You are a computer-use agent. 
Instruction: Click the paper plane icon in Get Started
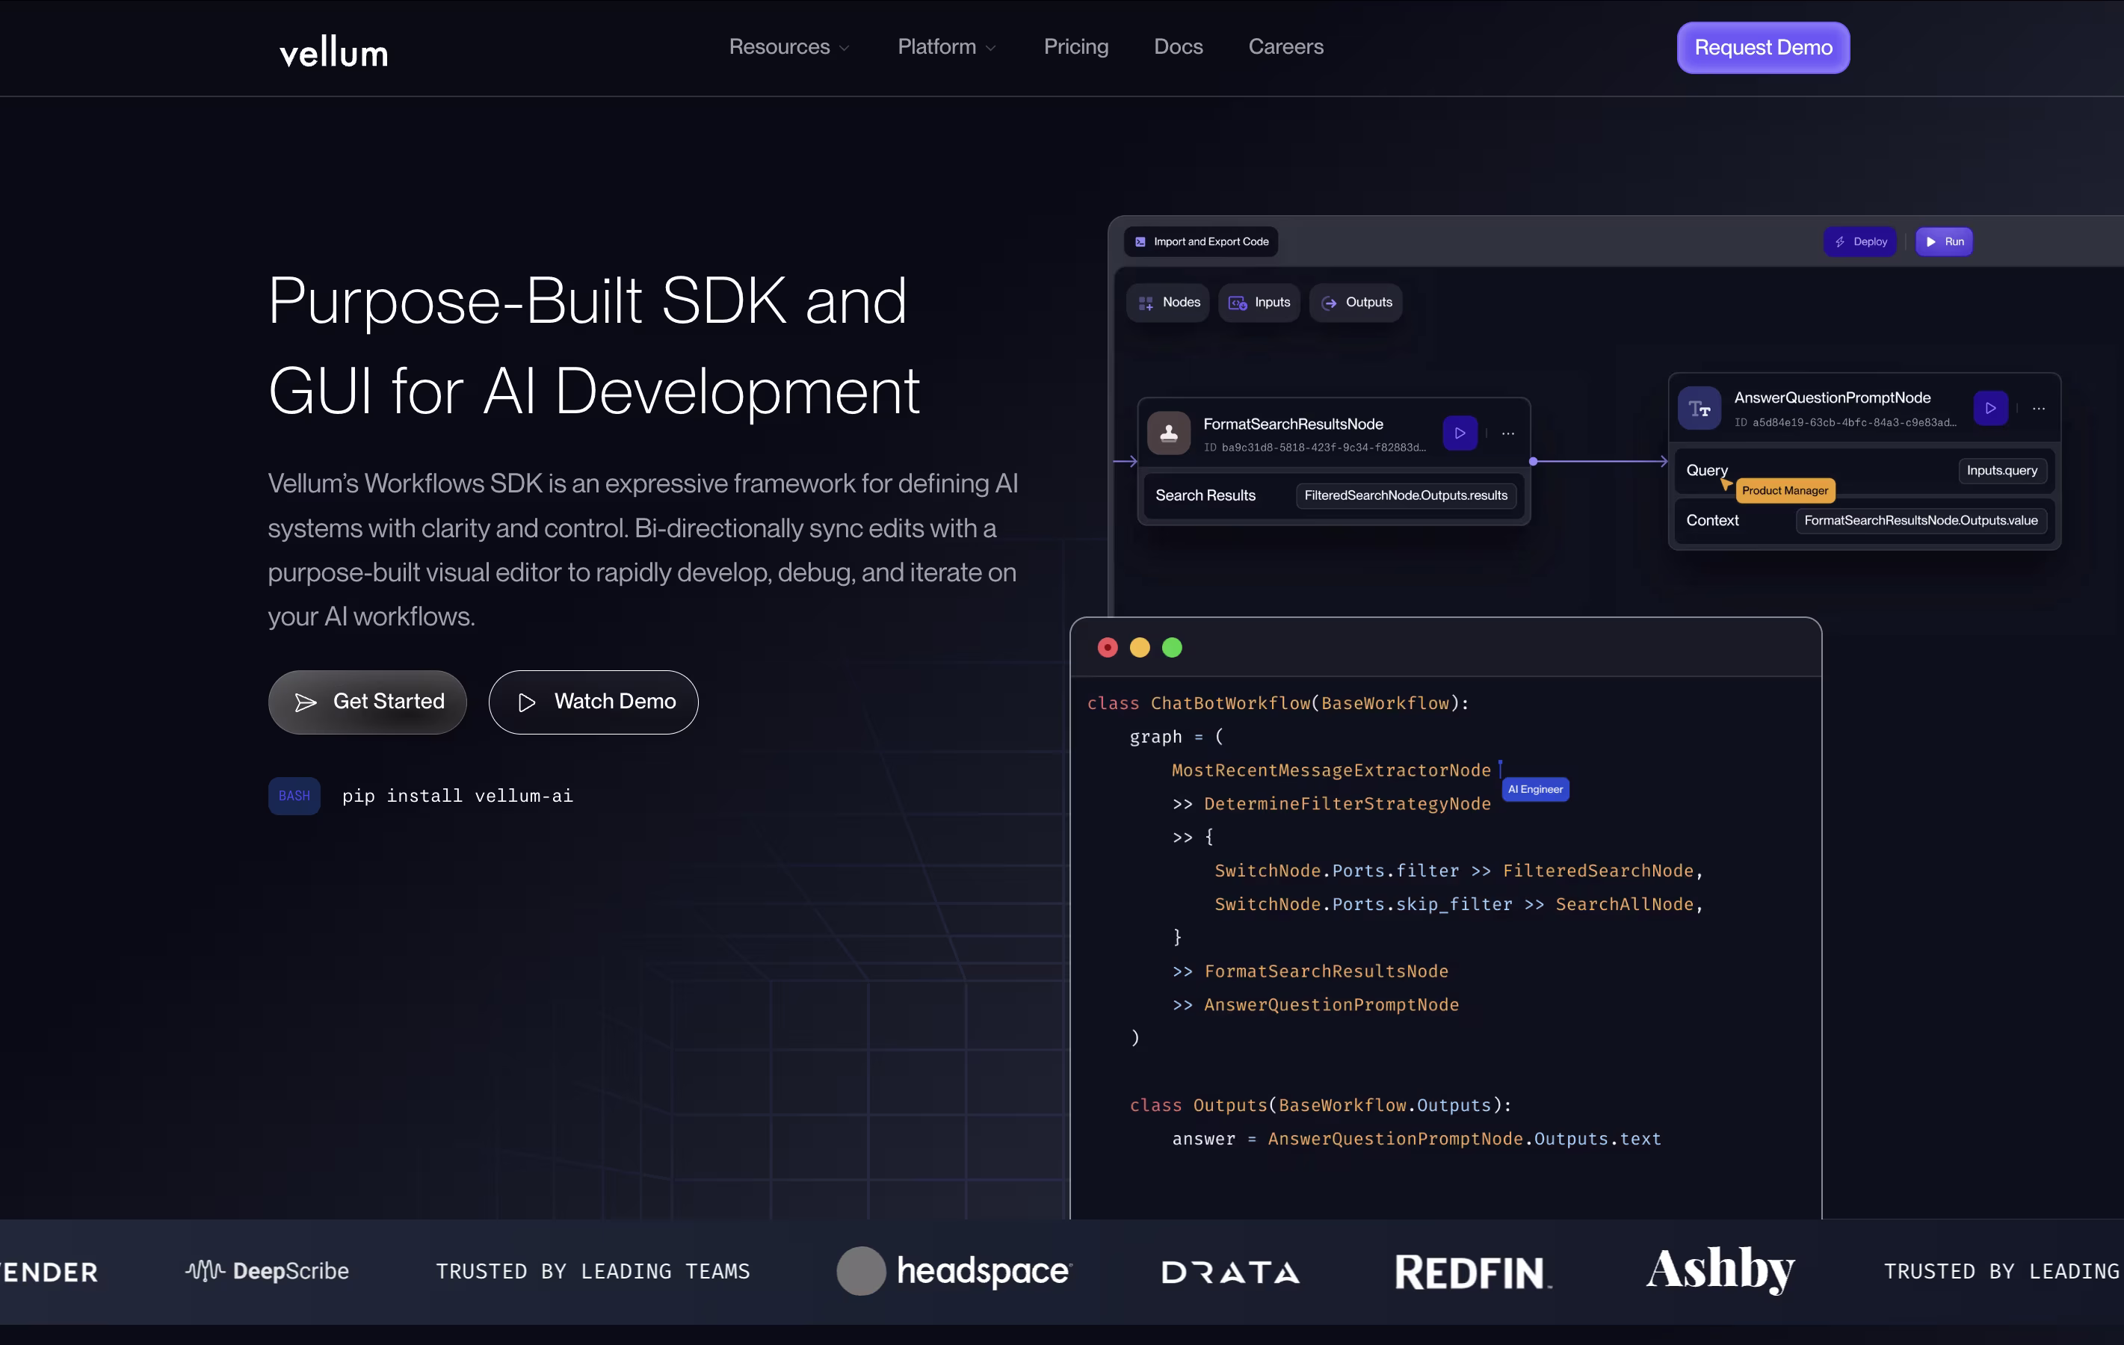[305, 702]
